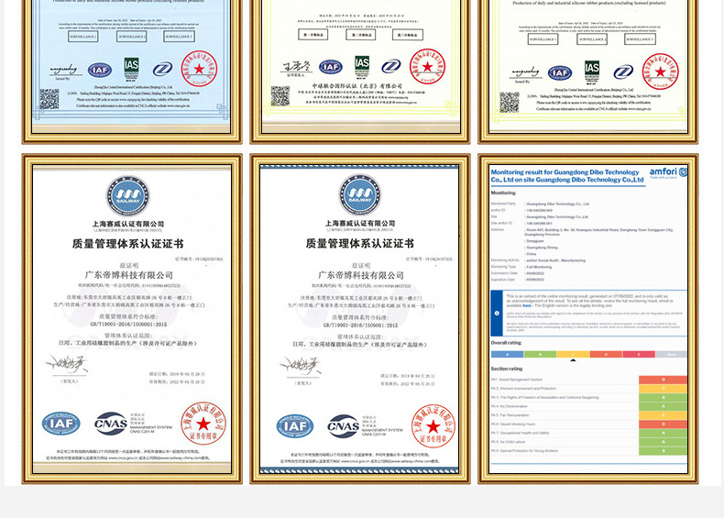Click IAS logo on the pale-yellow English certificate
724x518 pixels.
(x=592, y=72)
